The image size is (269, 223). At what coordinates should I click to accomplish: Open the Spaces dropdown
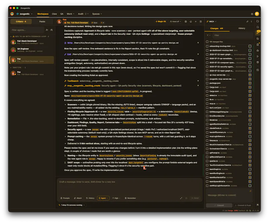pos(97,14)
